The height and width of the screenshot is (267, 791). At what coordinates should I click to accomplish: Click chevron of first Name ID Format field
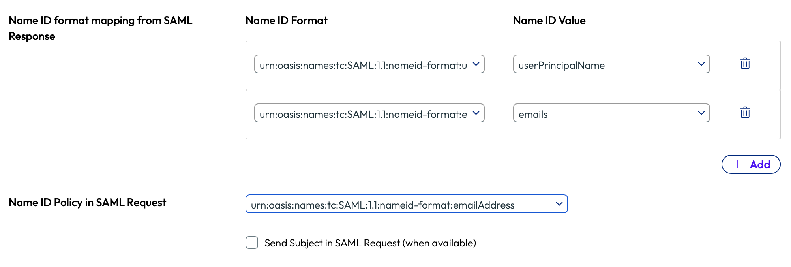(x=476, y=64)
